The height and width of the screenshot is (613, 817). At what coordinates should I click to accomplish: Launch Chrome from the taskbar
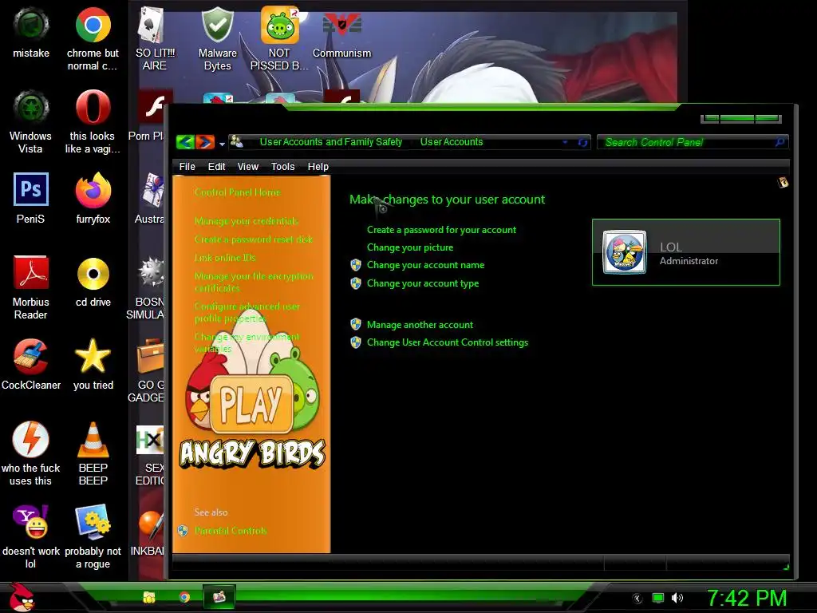click(x=184, y=597)
